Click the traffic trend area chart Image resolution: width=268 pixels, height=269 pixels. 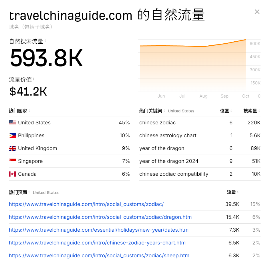tap(193, 66)
